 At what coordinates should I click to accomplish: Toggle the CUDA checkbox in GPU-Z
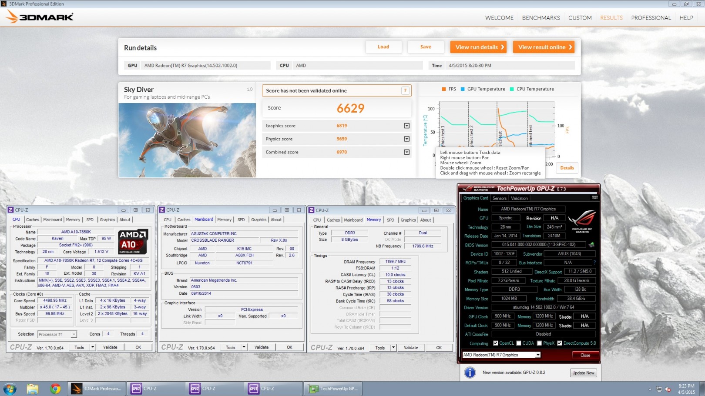click(519, 343)
